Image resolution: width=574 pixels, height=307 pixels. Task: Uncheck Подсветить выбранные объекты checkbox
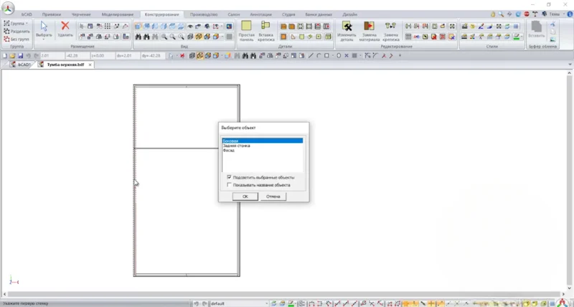tap(229, 177)
